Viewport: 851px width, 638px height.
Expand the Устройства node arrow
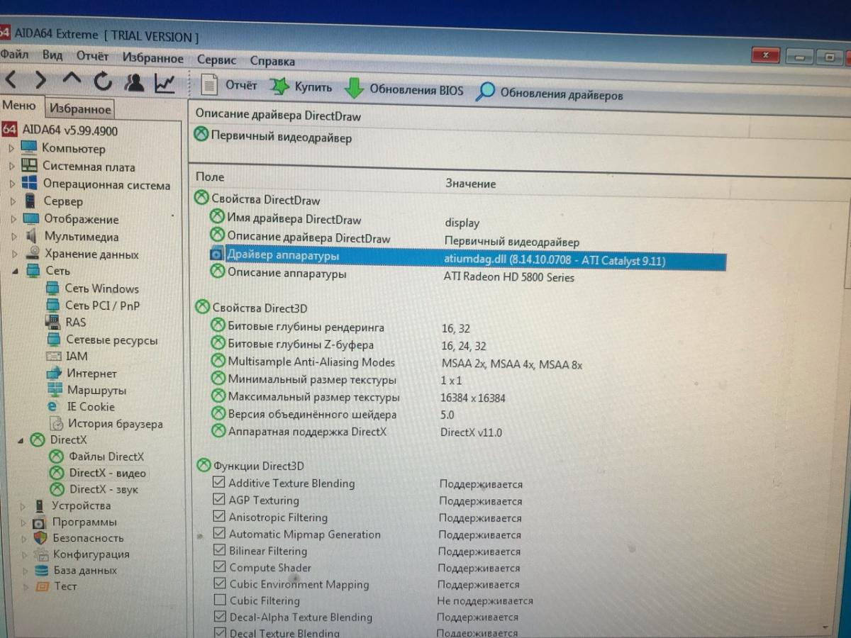coord(23,506)
